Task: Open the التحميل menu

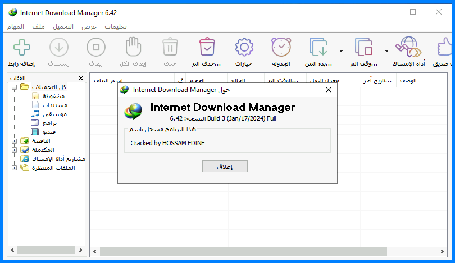Action: pos(63,26)
